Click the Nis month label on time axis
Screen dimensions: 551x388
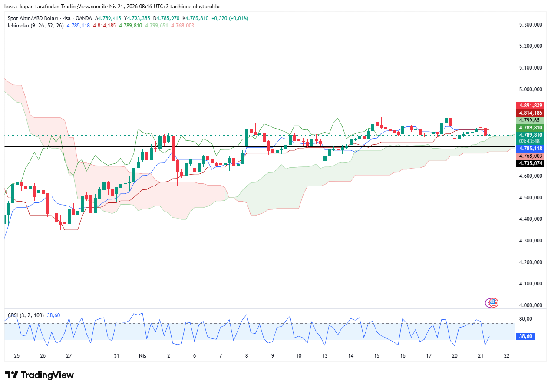coord(142,356)
